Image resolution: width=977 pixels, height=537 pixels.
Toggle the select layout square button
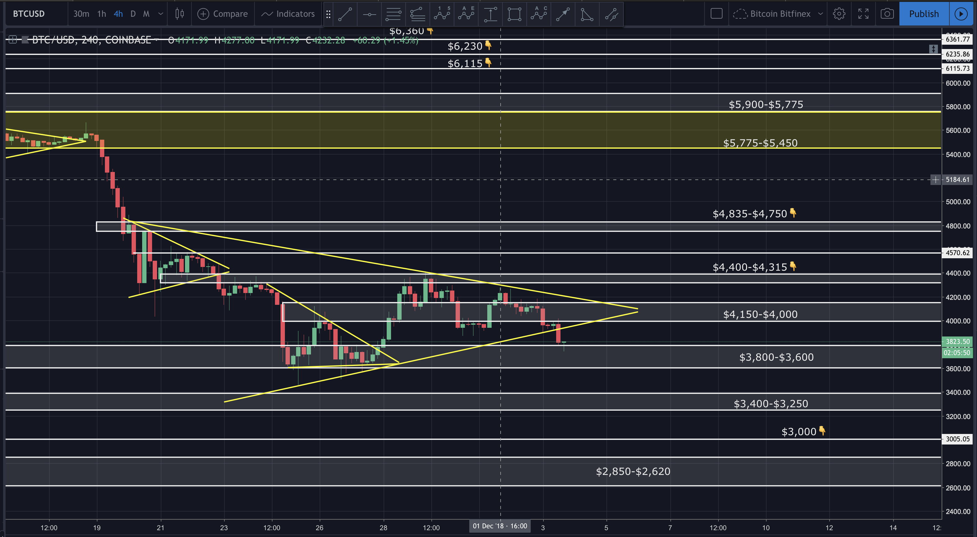[x=716, y=14]
